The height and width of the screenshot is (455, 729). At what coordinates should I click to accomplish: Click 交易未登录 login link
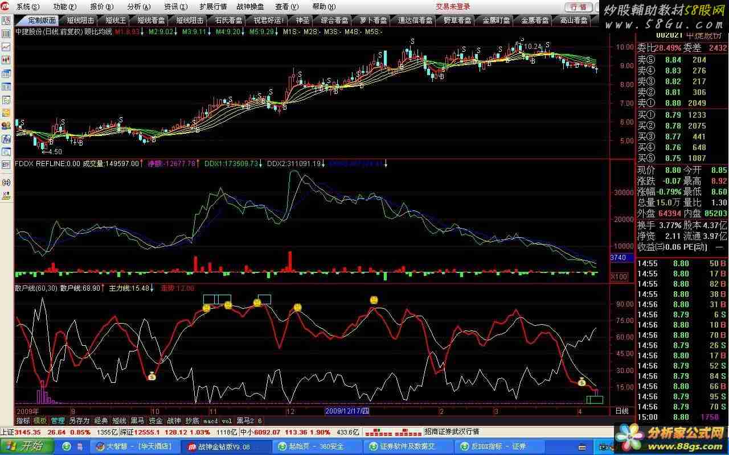453,7
